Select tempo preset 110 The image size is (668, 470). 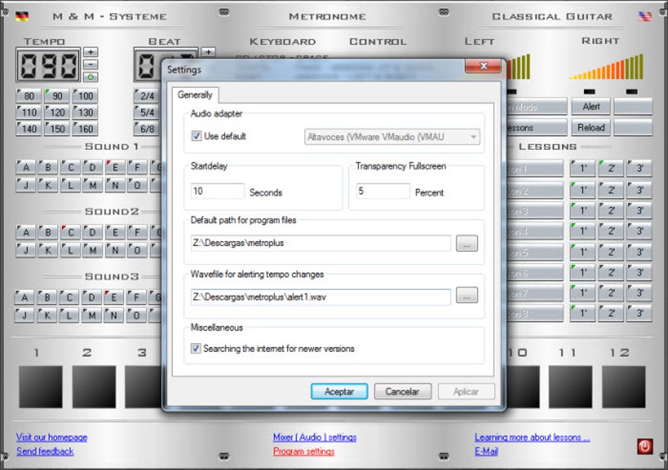[29, 113]
